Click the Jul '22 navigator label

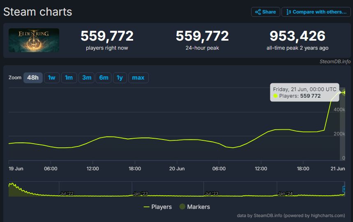pos(67,193)
